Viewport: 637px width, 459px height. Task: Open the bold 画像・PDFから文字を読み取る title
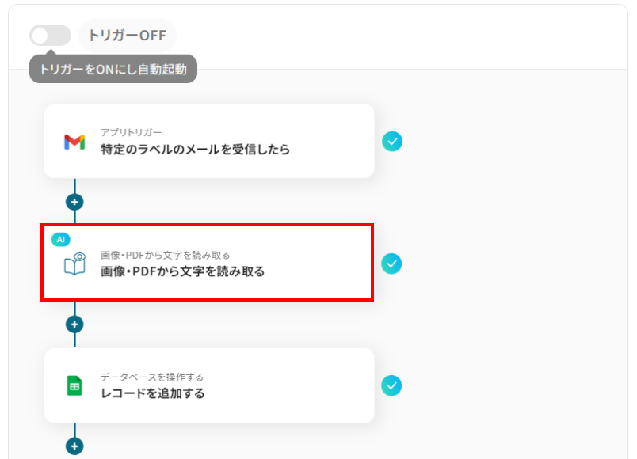pos(182,271)
